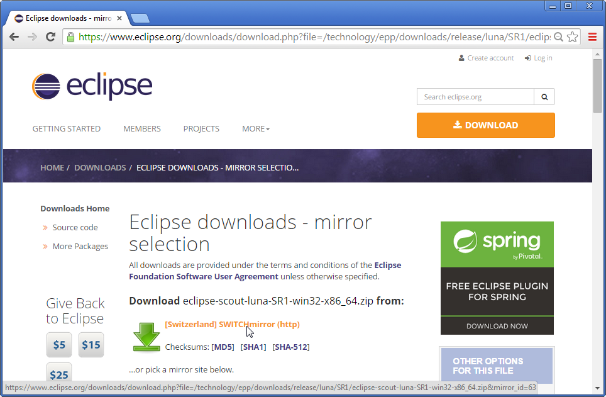Minimize the Chrome window
606x397 pixels.
[553, 6]
